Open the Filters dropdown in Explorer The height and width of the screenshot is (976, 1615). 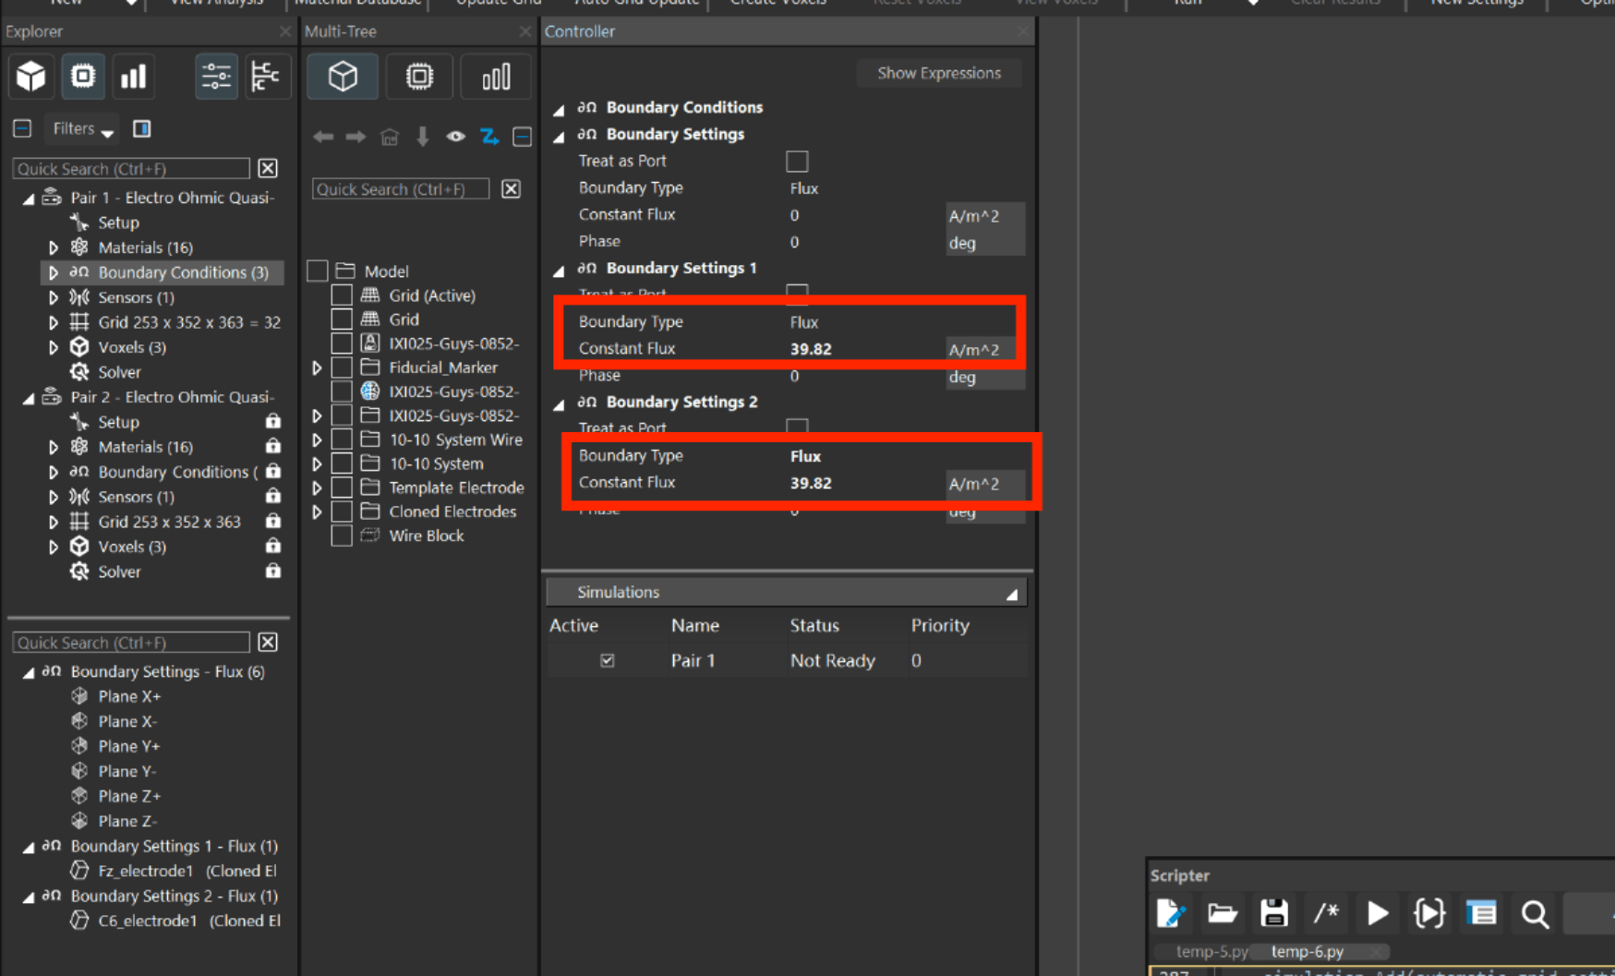(x=83, y=129)
